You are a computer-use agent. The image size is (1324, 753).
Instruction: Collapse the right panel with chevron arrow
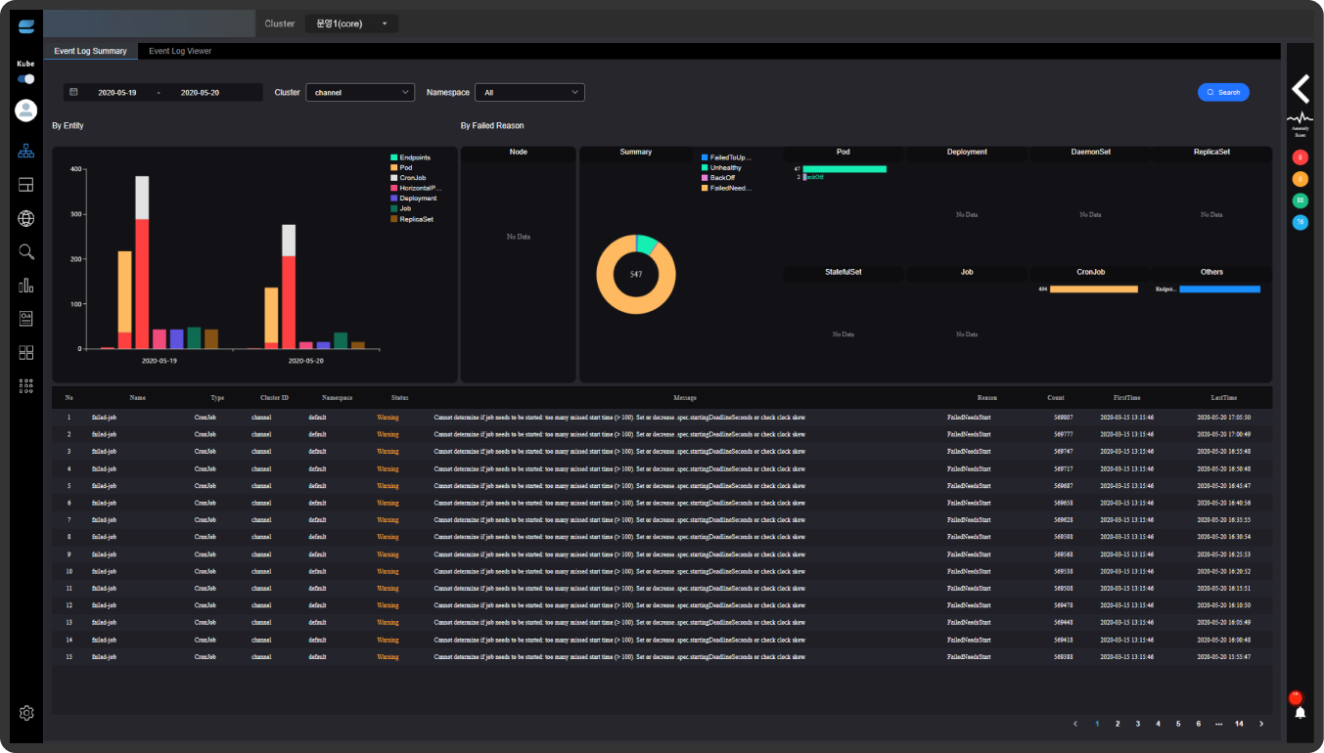pos(1300,89)
